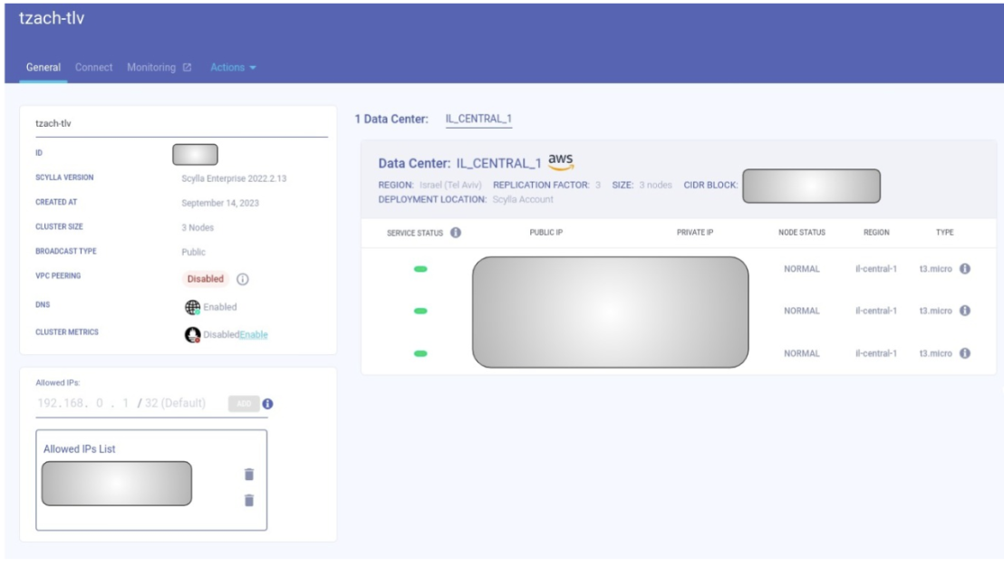The width and height of the screenshot is (1004, 576).
Task: Click the Disabled VPC peering badge
Action: point(206,279)
